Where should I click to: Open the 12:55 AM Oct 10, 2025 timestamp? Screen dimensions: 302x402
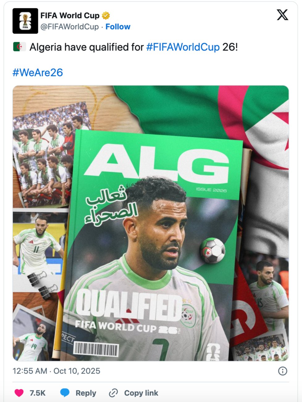(x=57, y=371)
